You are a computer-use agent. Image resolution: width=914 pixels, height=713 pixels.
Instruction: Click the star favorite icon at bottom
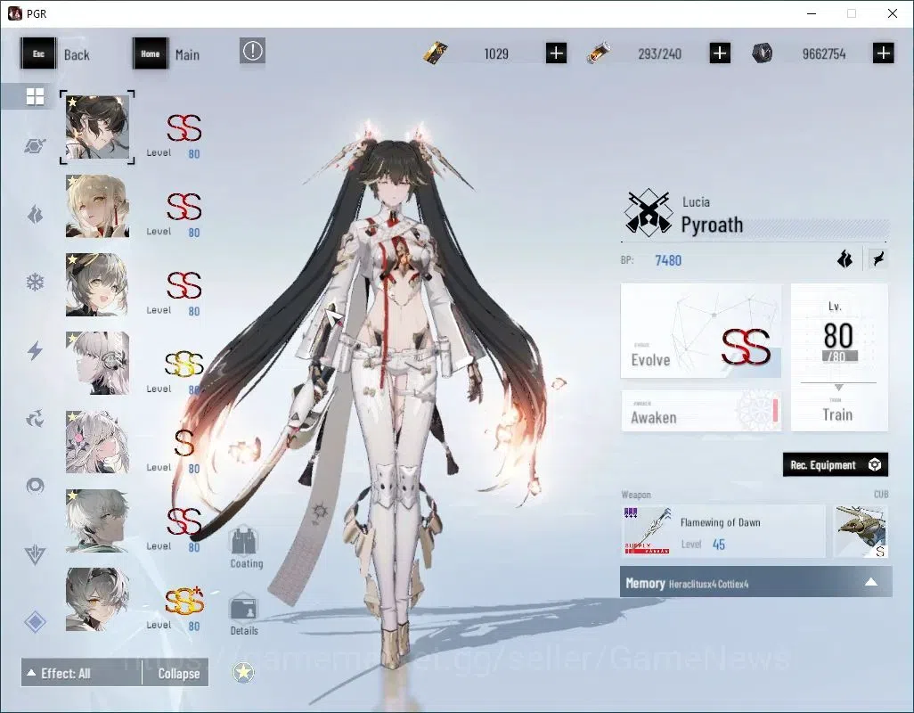(x=243, y=673)
